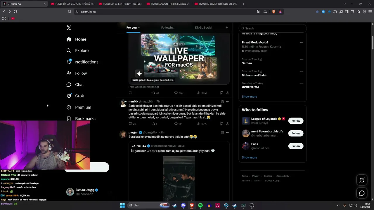The image size is (374, 210).
Task: Show more trends in What's happening
Action: pos(250,97)
